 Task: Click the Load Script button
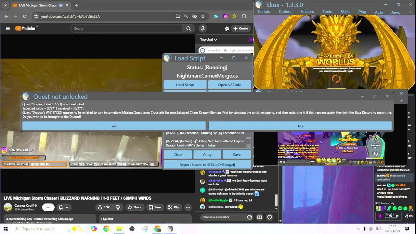pyautogui.click(x=185, y=85)
